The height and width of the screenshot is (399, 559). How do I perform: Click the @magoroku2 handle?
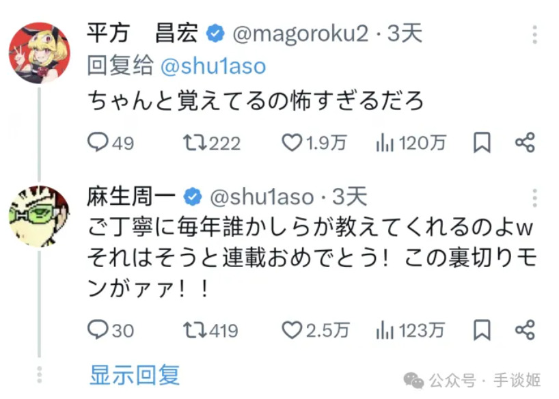[301, 33]
